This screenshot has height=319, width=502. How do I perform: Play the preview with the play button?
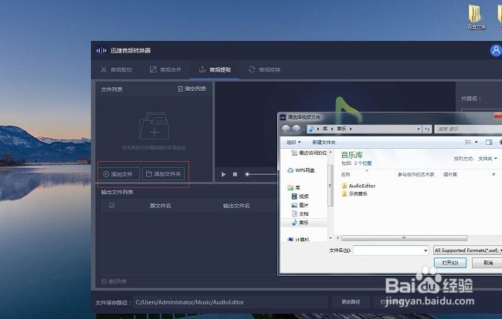tap(223, 174)
